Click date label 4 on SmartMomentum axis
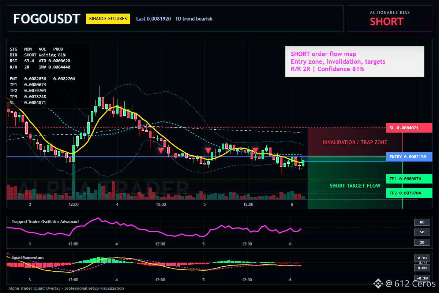 117,280
